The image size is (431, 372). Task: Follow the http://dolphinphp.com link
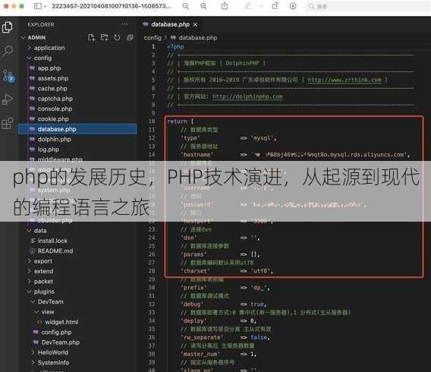247,96
